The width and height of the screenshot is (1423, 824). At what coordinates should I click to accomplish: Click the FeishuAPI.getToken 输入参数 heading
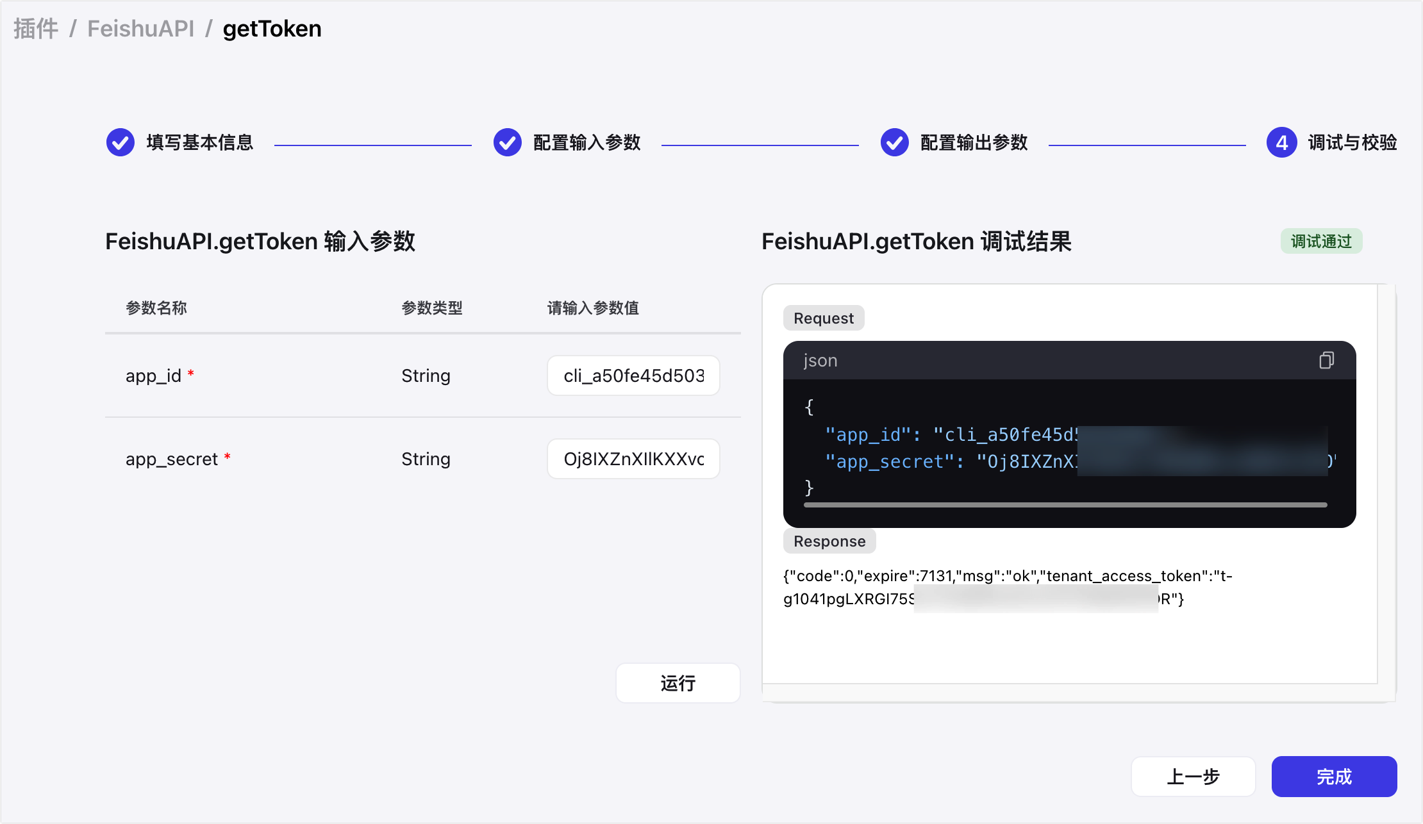point(260,242)
